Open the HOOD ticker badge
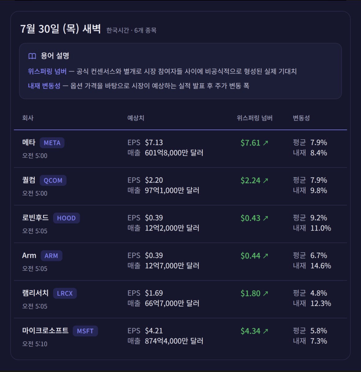The height and width of the screenshot is (372, 361). pos(66,218)
